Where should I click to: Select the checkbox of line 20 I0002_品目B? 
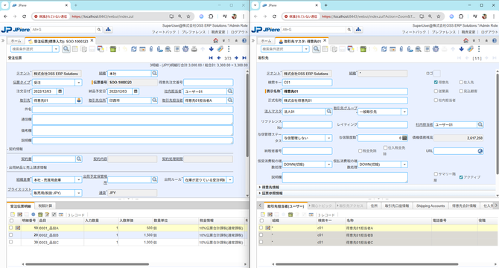point(11,235)
